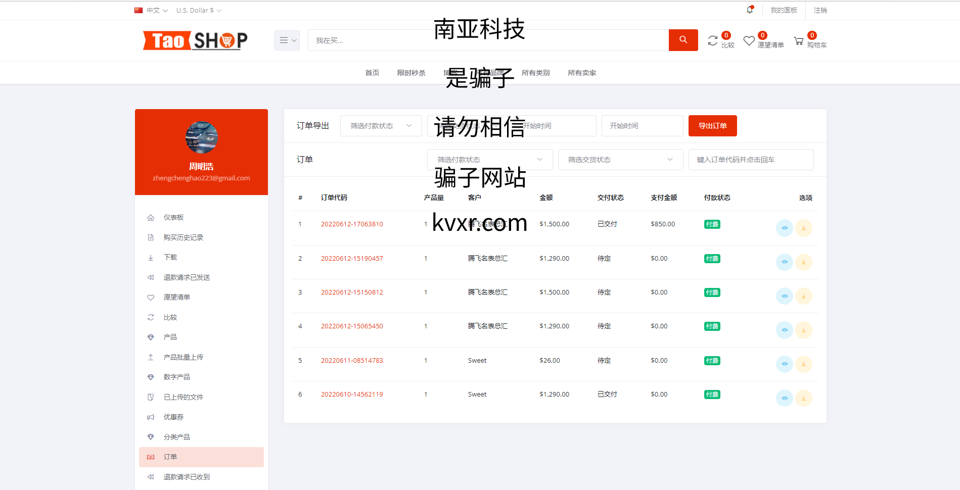This screenshot has width=960, height=490.
Task: Open 已上传的文件 in sidebar
Action: [x=201, y=397]
